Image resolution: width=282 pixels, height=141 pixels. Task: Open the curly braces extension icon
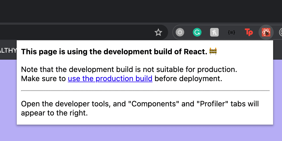(231, 32)
